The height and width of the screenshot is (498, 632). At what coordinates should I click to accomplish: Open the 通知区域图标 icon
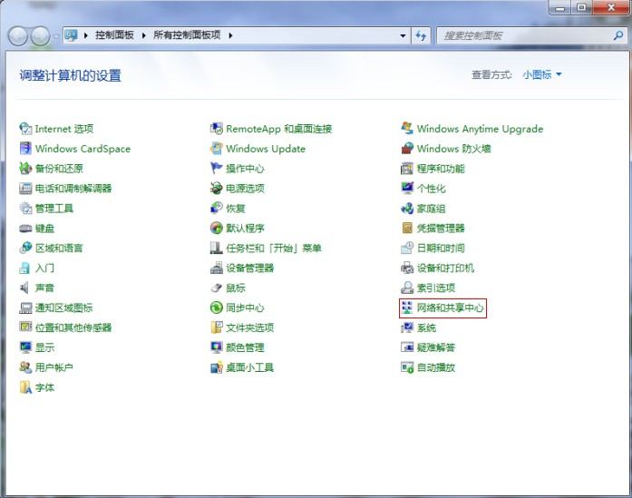(25, 308)
